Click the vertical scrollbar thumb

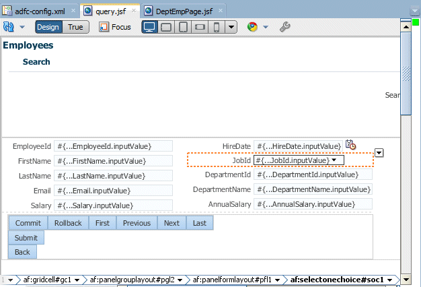point(406,73)
